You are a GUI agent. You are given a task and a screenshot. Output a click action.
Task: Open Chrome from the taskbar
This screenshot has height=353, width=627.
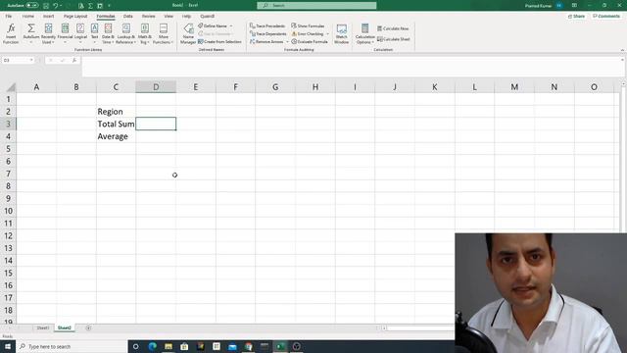point(248,346)
